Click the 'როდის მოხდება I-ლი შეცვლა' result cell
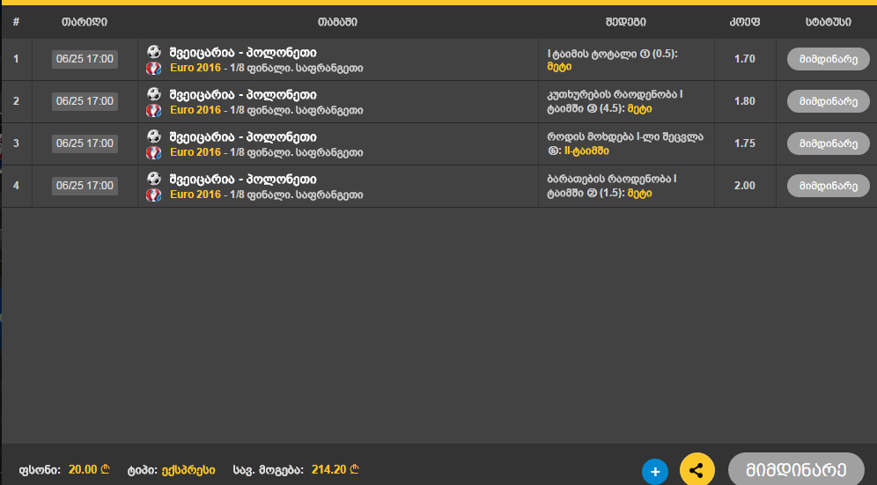This screenshot has height=485, width=877. tap(625, 143)
